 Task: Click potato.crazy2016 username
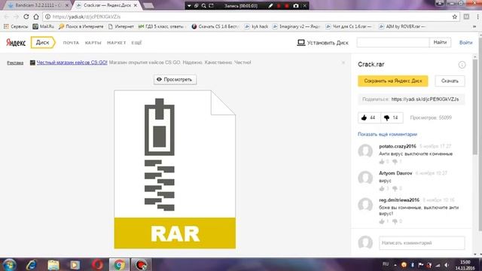(398, 146)
